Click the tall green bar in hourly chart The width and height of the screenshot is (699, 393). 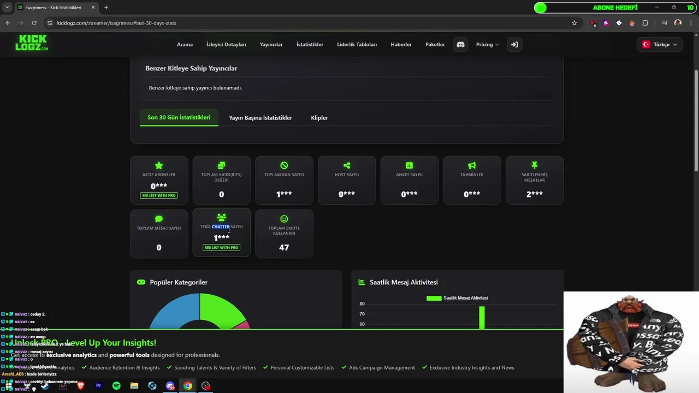pos(482,318)
